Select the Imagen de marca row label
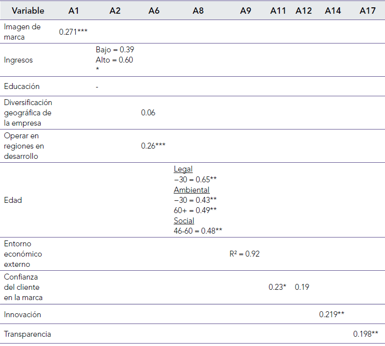 point(22,31)
